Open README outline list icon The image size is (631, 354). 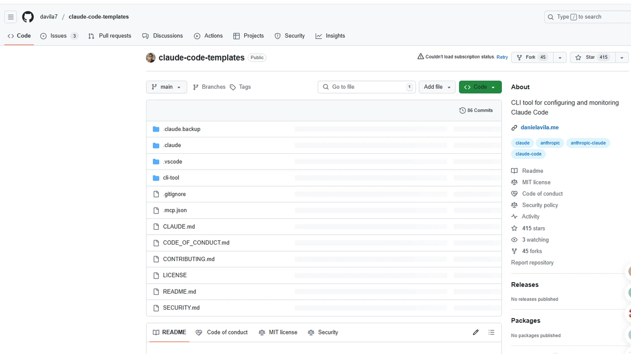coord(491,332)
